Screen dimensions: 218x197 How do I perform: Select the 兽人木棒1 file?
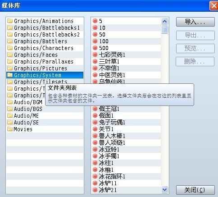coord(126,136)
